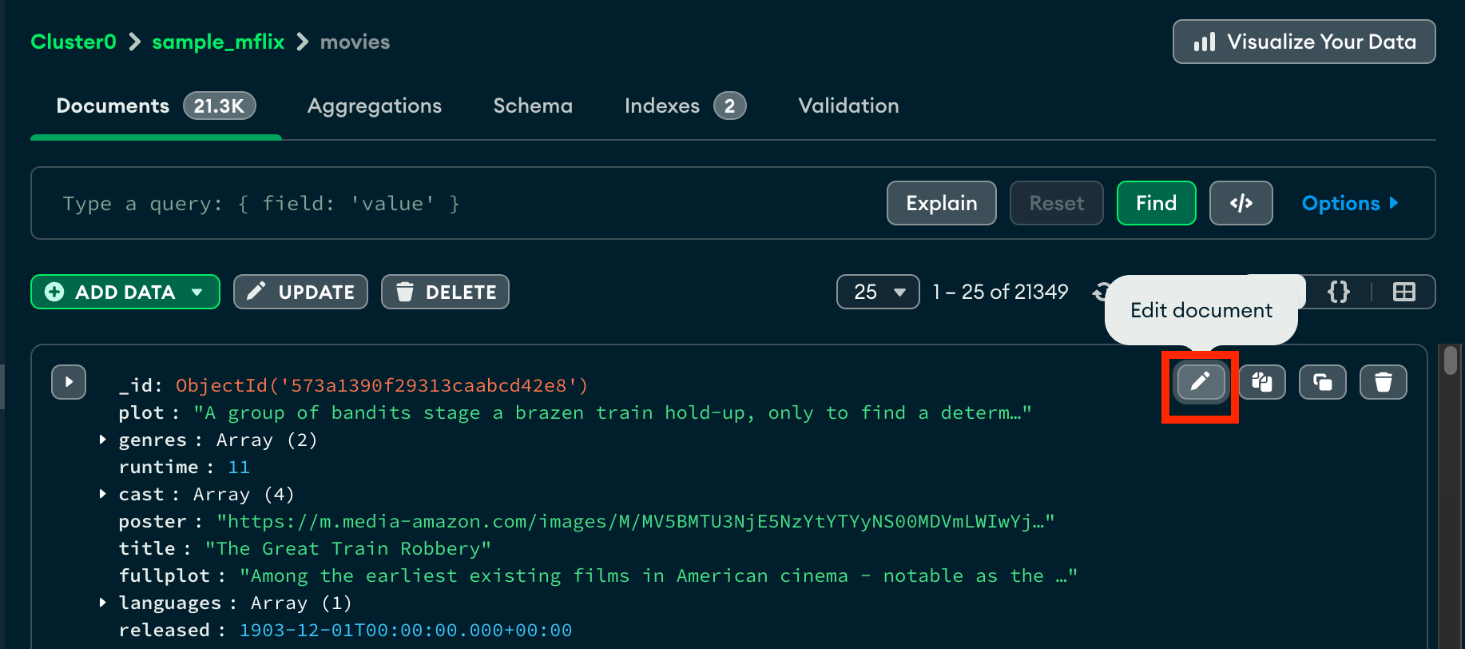Switch to table view icon
This screenshot has width=1465, height=649.
tap(1403, 292)
